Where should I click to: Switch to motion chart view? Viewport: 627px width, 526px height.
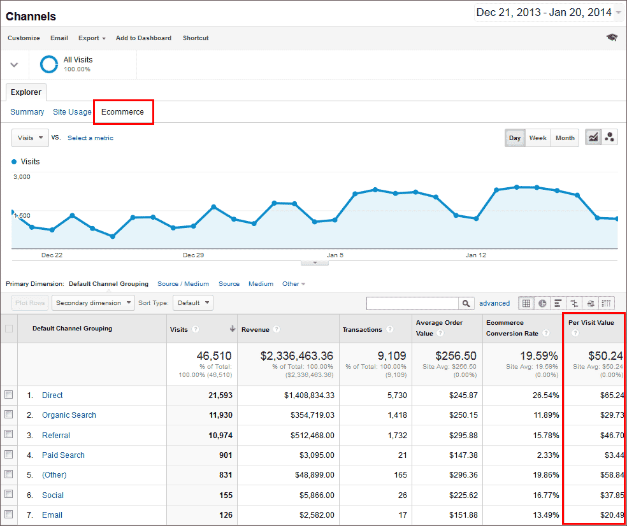click(609, 138)
